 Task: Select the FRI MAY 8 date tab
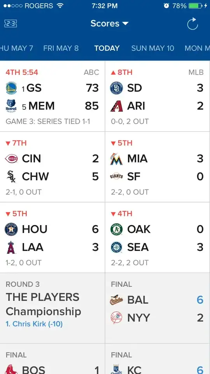click(61, 48)
